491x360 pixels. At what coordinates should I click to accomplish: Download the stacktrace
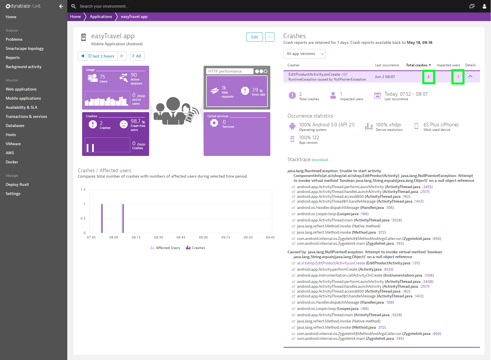[x=320, y=160]
